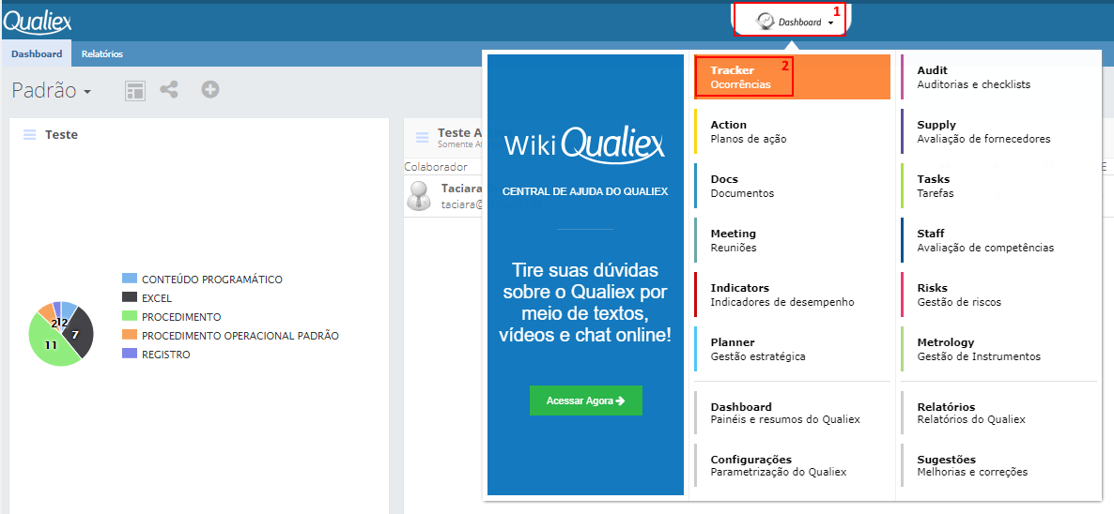Click the Taciara user avatar

tap(419, 196)
